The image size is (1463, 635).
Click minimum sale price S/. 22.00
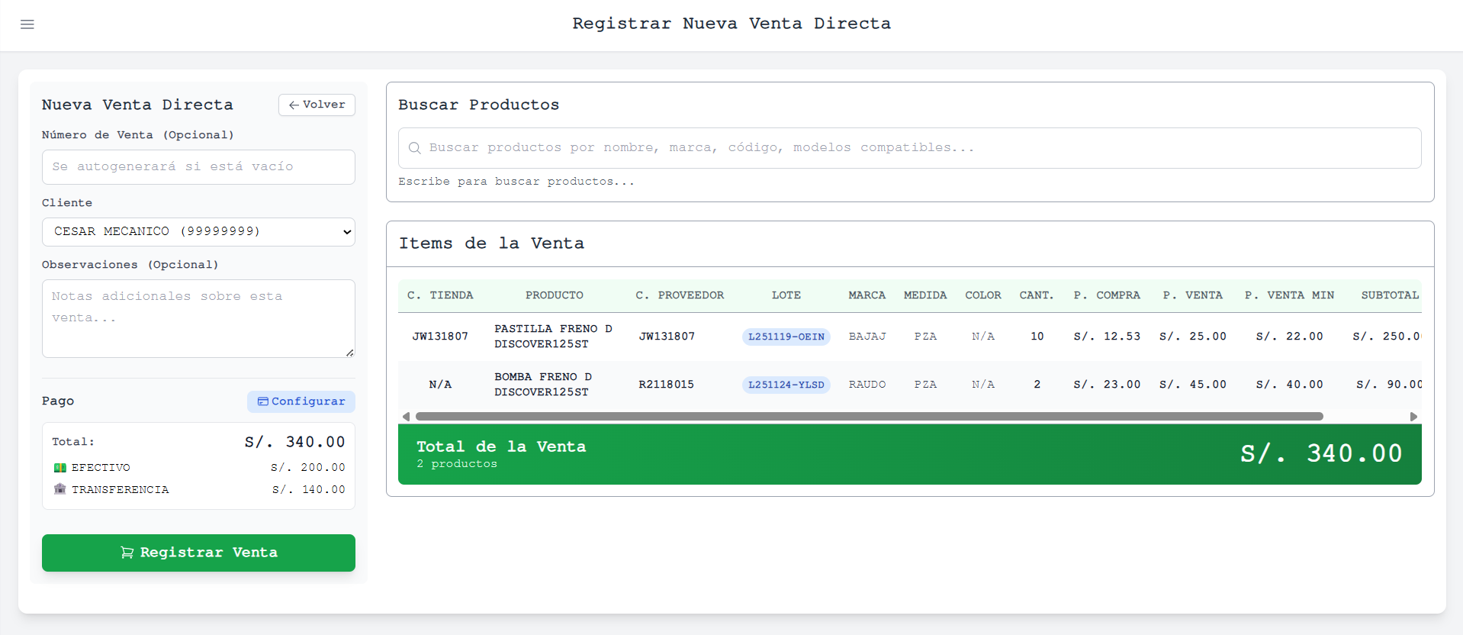[1290, 337]
